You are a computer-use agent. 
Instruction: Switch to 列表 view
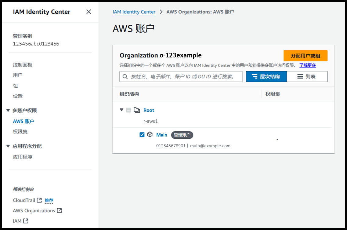click(x=307, y=76)
